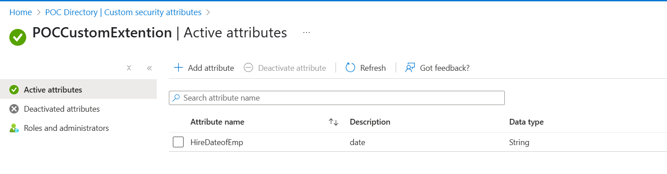The height and width of the screenshot is (174, 667).
Task: Click Roles and administrators person icon
Action: (x=14, y=128)
